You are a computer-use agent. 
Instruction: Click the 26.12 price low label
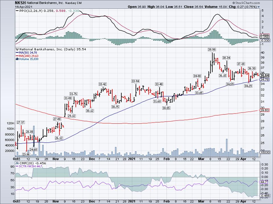59,138
